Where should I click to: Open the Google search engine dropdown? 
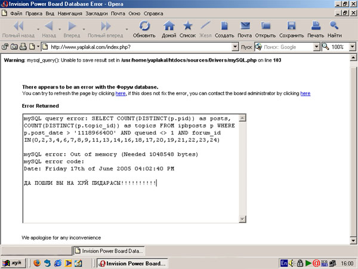316,47
